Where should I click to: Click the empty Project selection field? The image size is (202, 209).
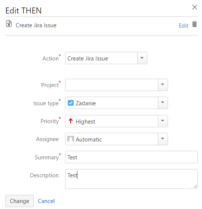coord(112,85)
